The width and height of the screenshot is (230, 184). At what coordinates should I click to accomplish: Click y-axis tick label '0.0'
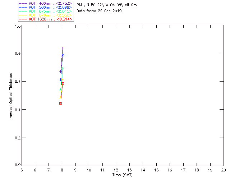(18, 165)
